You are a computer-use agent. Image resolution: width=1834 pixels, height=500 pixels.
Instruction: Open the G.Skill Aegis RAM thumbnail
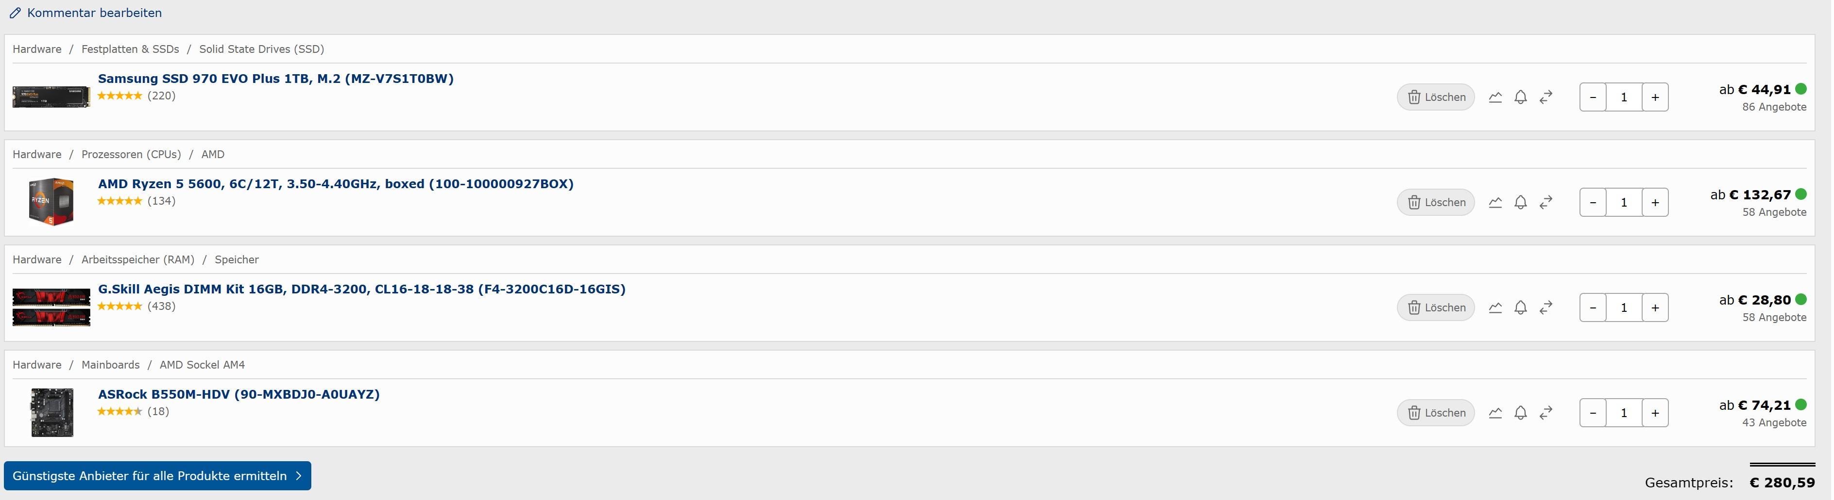tap(51, 307)
